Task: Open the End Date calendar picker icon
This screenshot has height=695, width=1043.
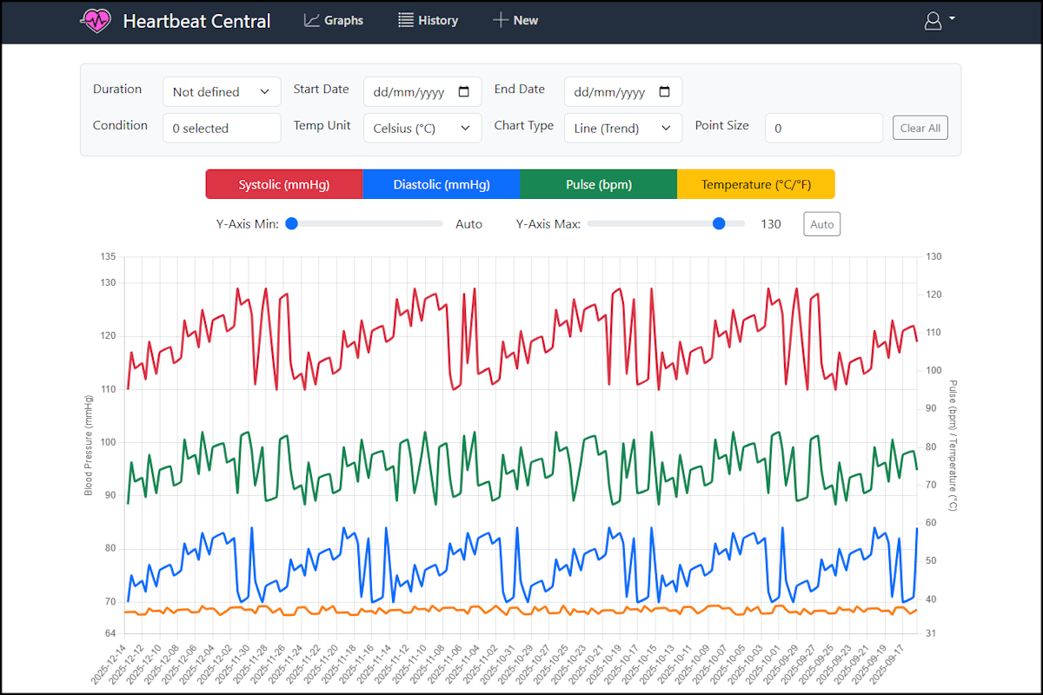Action: 666,91
